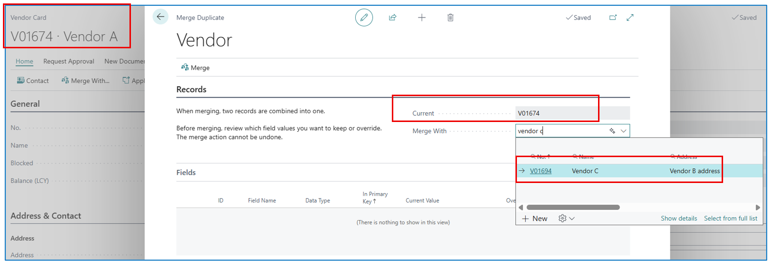Click the trash delete icon
The width and height of the screenshot is (770, 263).
click(450, 18)
